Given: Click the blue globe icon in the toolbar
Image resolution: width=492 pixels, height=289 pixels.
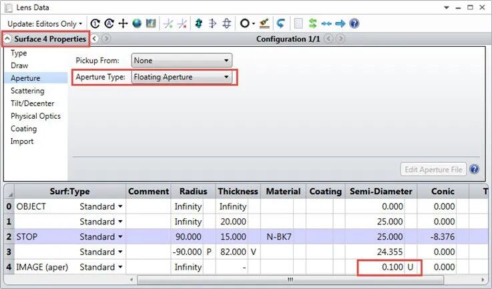Looking at the screenshot, I should pyautogui.click(x=137, y=23).
